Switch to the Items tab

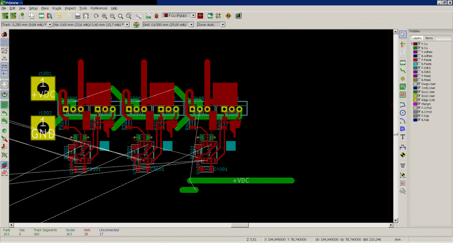(x=429, y=38)
